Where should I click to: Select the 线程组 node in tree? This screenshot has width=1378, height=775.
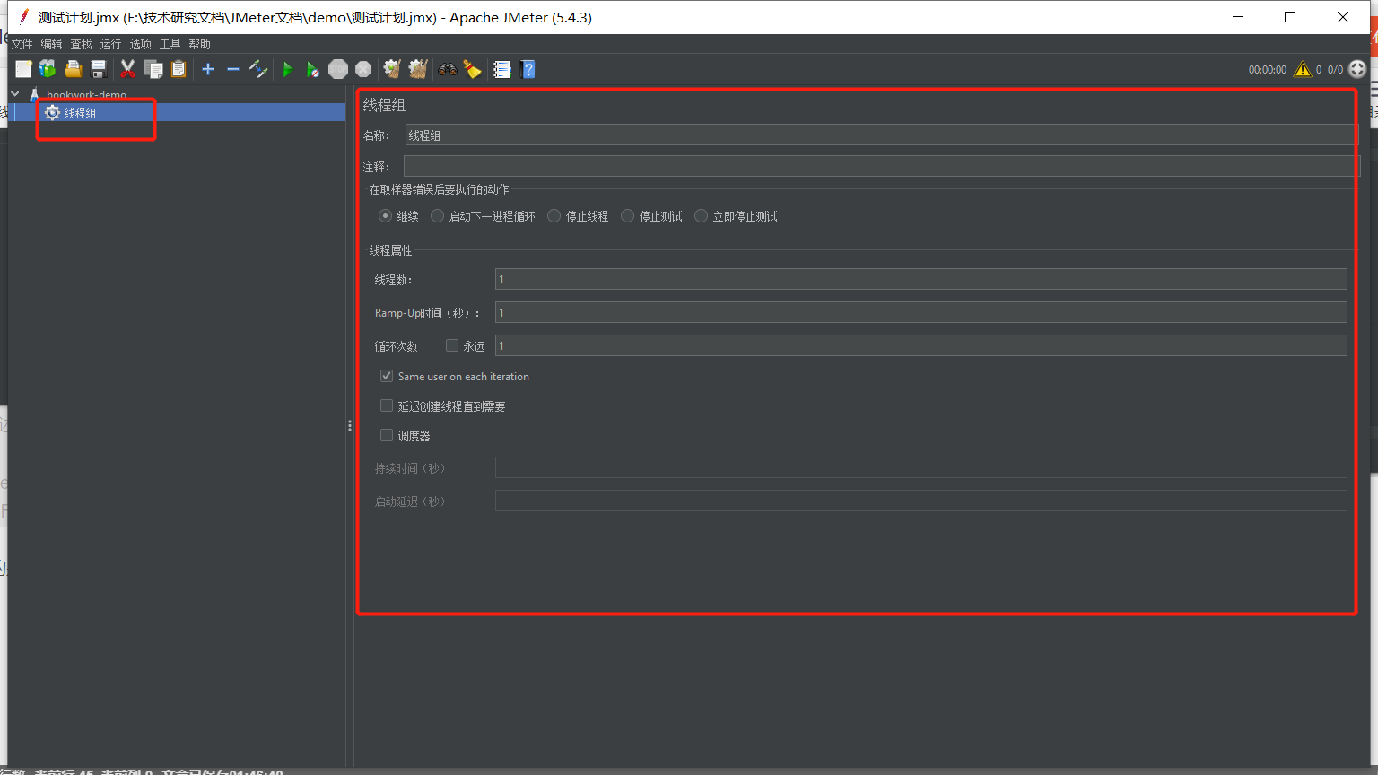(x=80, y=113)
